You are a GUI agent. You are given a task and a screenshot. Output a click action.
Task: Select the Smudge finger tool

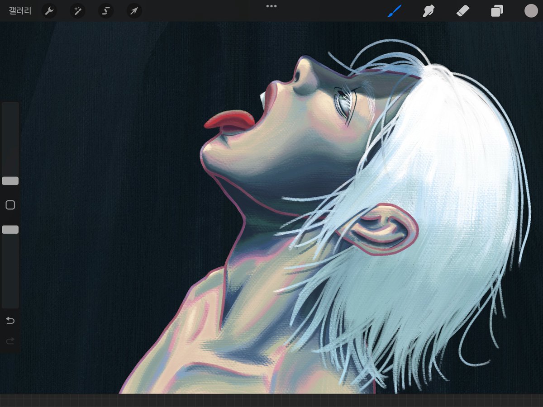coord(429,11)
